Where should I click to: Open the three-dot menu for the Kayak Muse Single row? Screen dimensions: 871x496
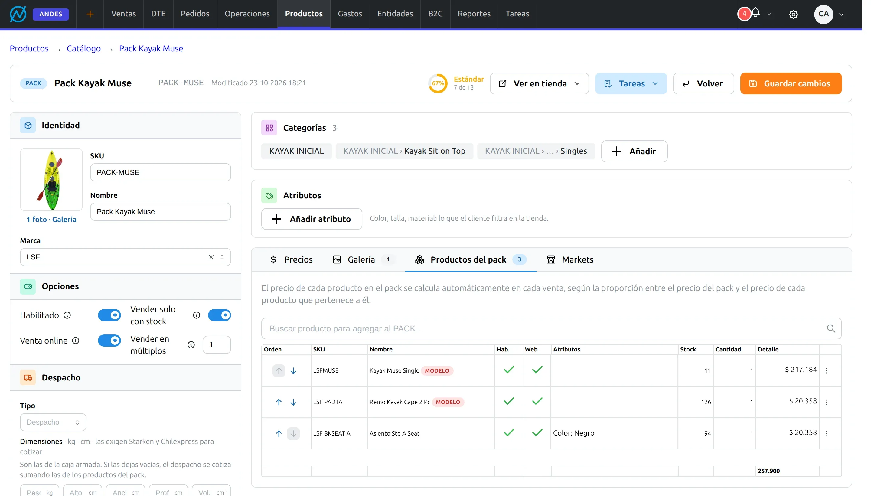pos(827,370)
